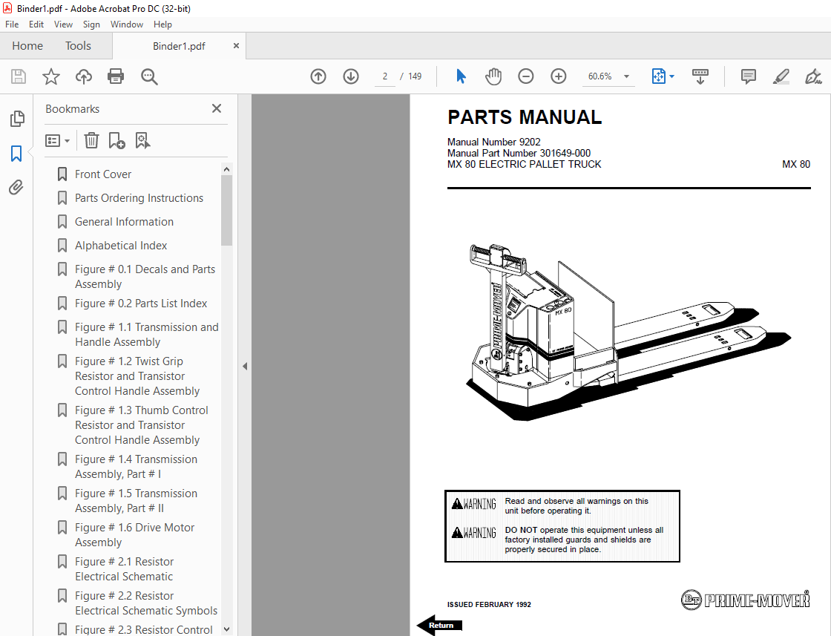Image resolution: width=831 pixels, height=636 pixels.
Task: Click the bookmarks panel scrollbar thumb
Action: point(227,211)
